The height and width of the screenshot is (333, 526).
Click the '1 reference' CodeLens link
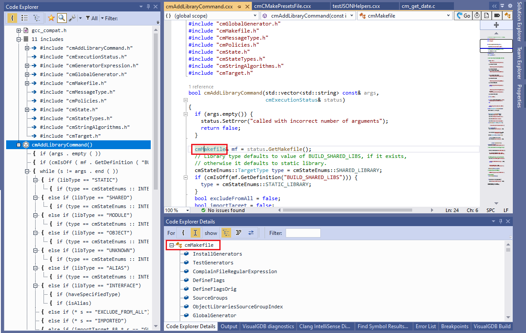(201, 87)
